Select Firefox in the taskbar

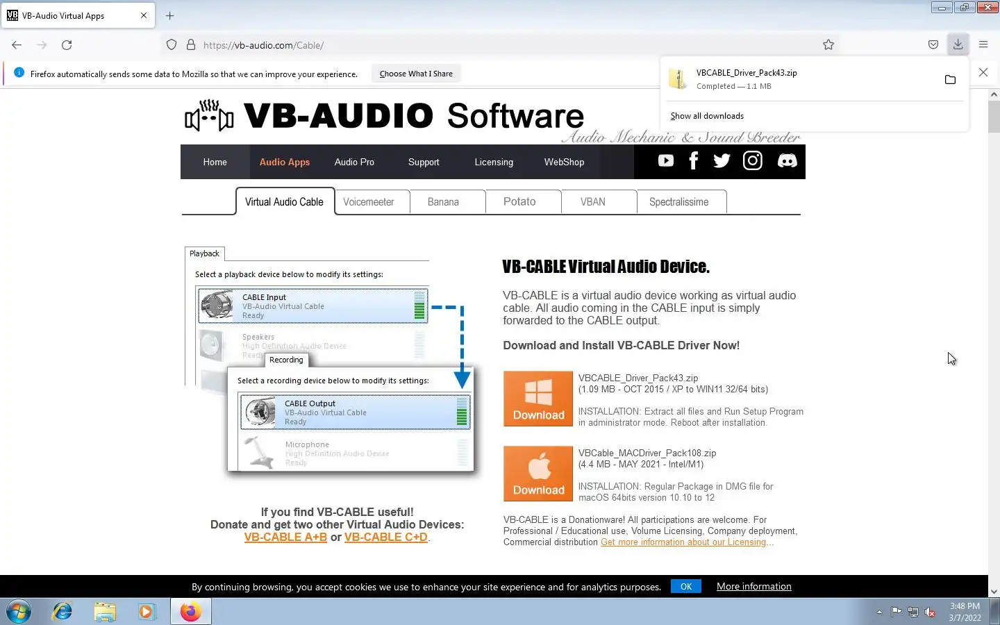(x=190, y=612)
